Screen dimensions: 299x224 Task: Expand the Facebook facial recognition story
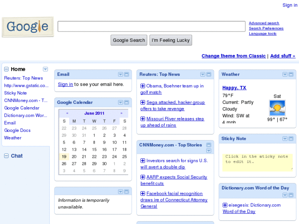143,194
